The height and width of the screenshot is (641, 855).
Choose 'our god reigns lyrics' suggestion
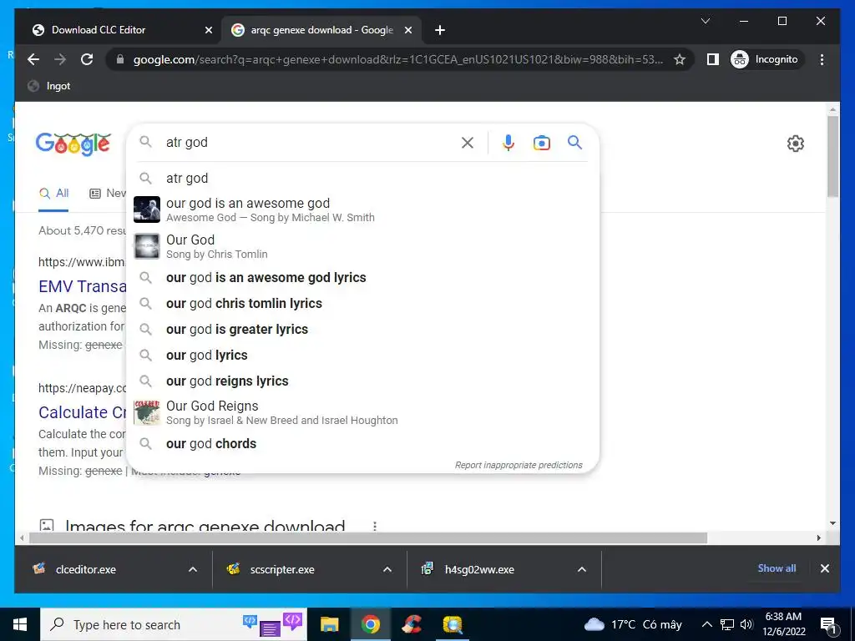click(x=362, y=381)
